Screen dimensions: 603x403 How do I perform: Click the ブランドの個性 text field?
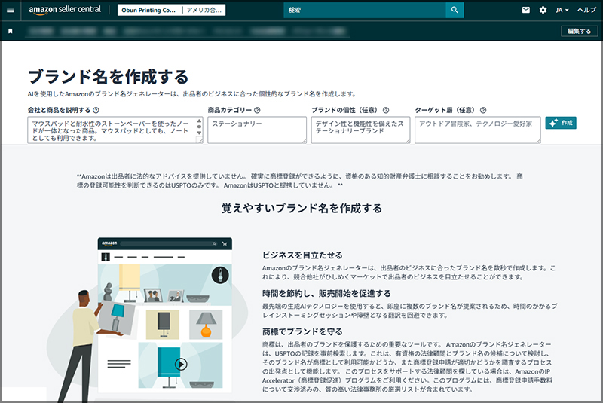(x=360, y=130)
